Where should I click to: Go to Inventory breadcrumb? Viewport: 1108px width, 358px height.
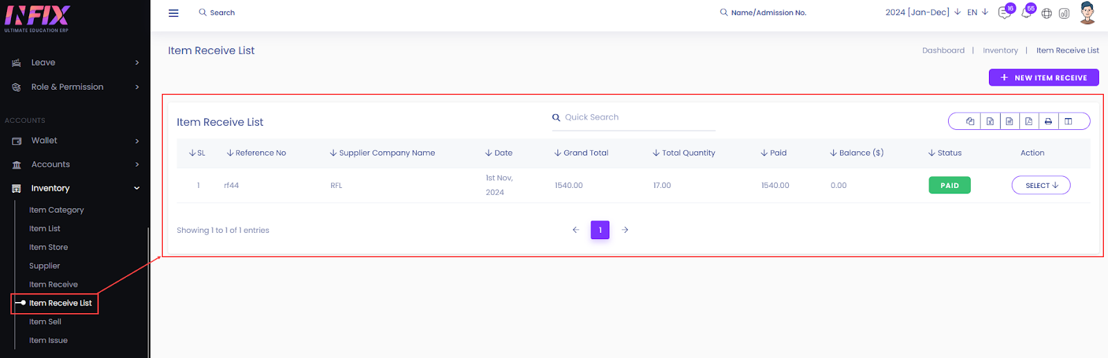(x=1000, y=50)
